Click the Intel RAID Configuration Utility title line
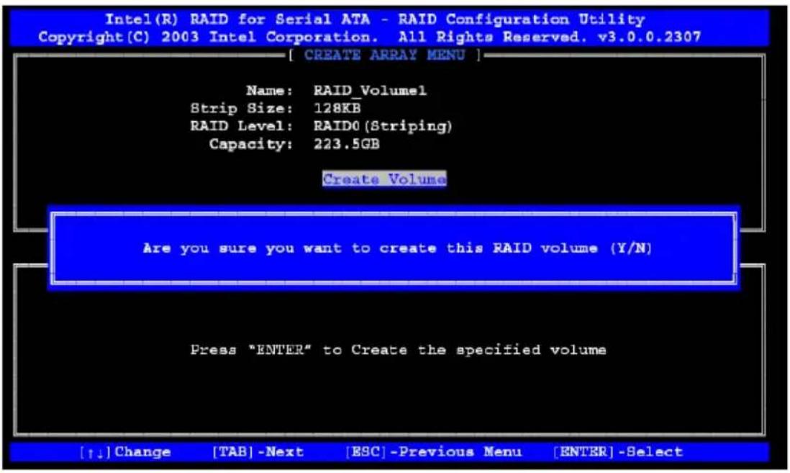790x473 pixels. point(375,19)
